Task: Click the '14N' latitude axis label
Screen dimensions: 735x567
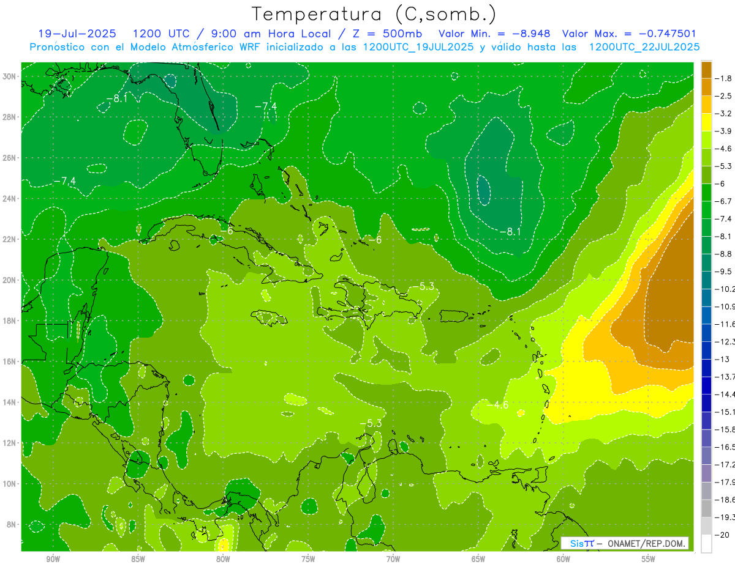Action: click(9, 402)
